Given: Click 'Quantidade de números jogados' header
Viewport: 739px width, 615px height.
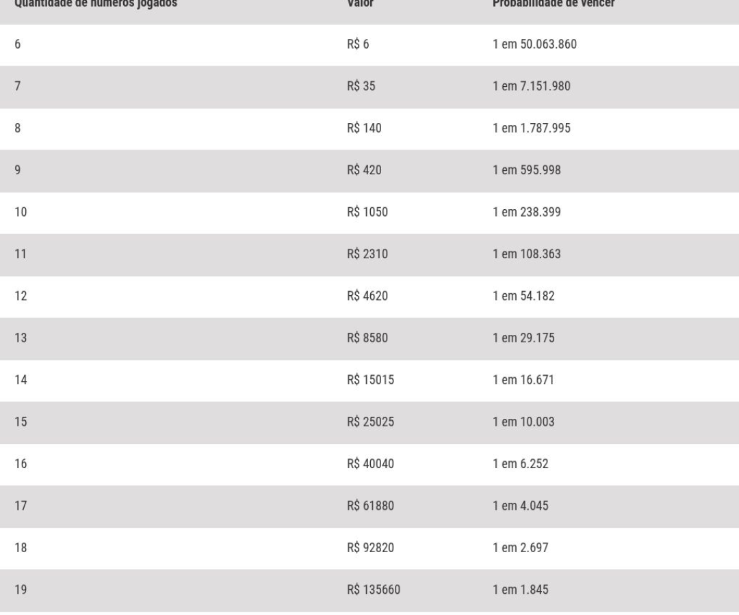Looking at the screenshot, I should click(96, 4).
